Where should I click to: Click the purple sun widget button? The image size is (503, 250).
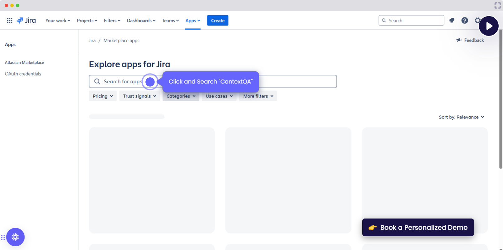click(15, 237)
